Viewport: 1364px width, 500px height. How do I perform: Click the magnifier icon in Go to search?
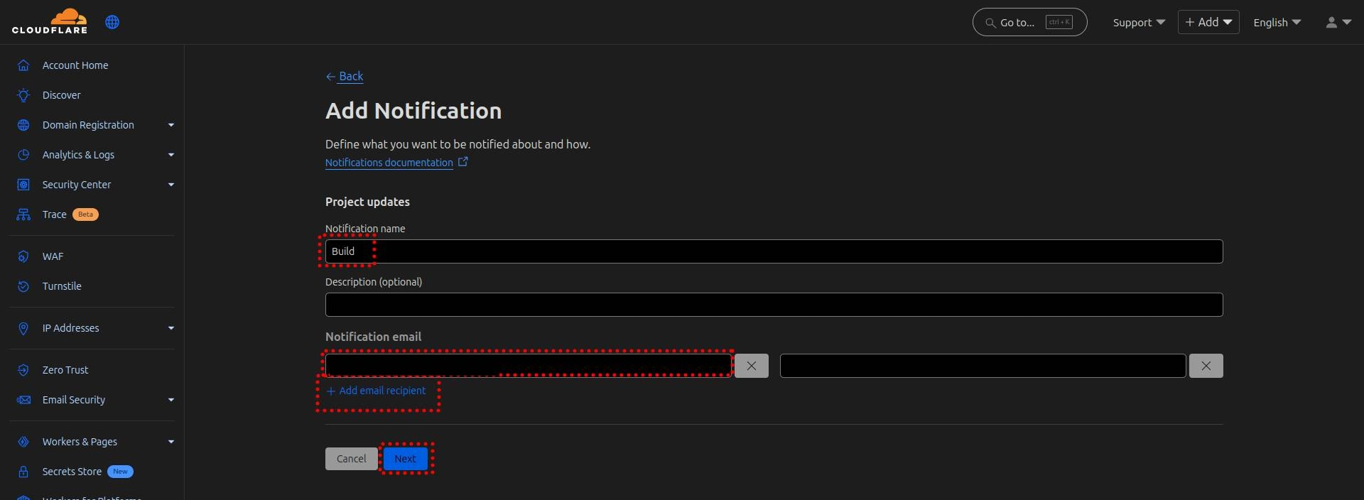990,23
